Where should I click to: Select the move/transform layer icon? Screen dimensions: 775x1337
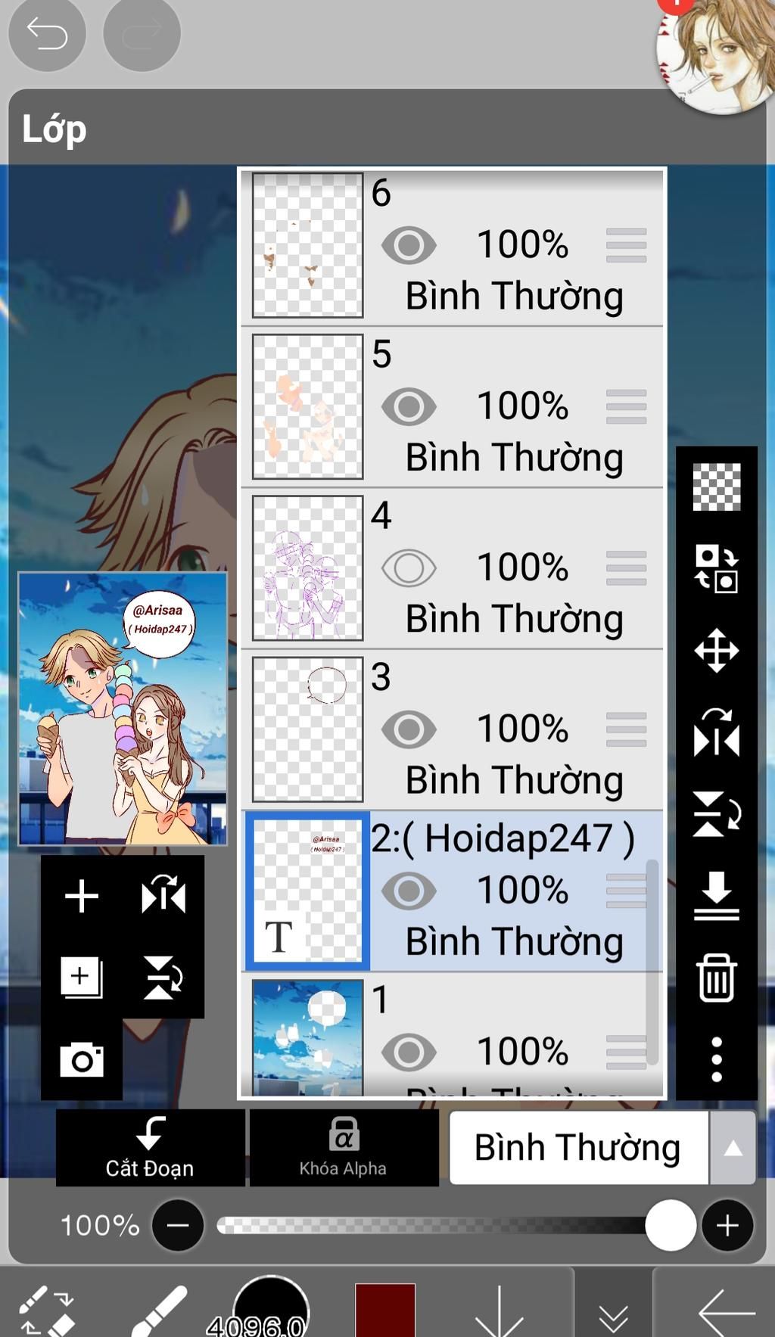[716, 650]
